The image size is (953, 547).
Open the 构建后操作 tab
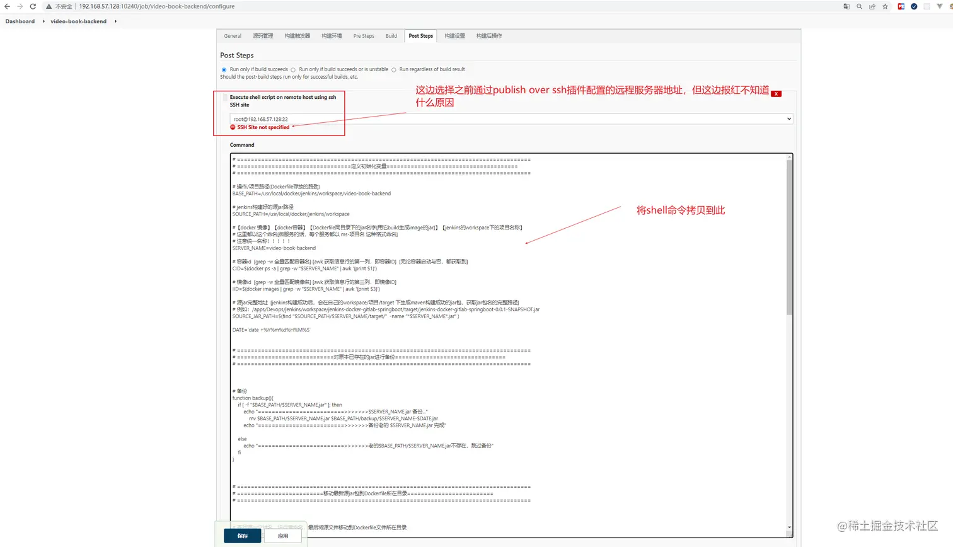coord(489,36)
